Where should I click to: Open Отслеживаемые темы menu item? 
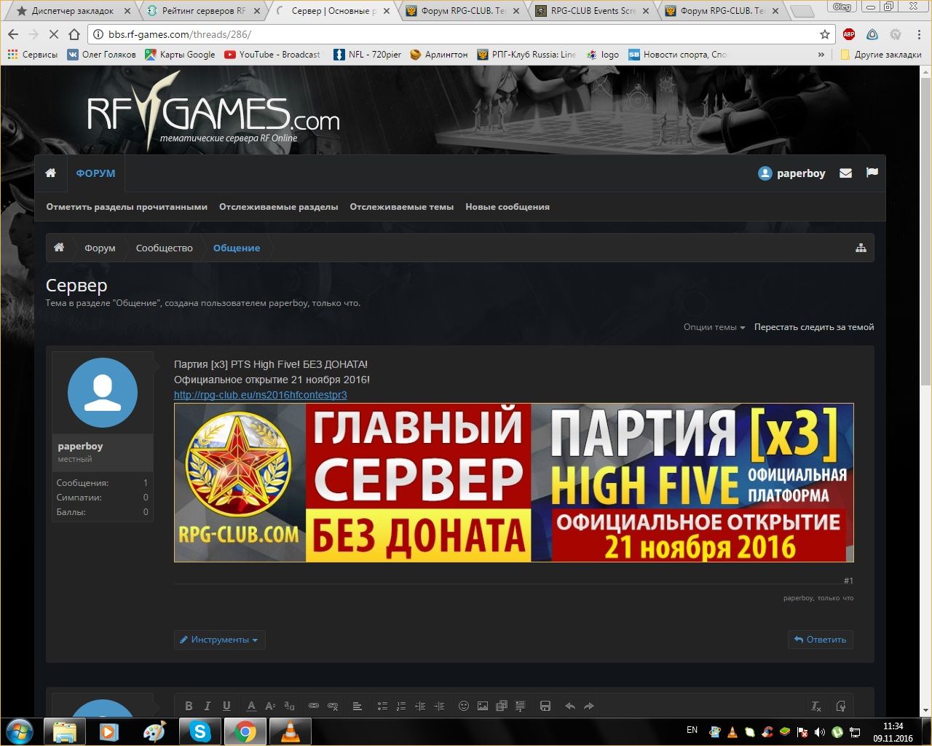(402, 207)
